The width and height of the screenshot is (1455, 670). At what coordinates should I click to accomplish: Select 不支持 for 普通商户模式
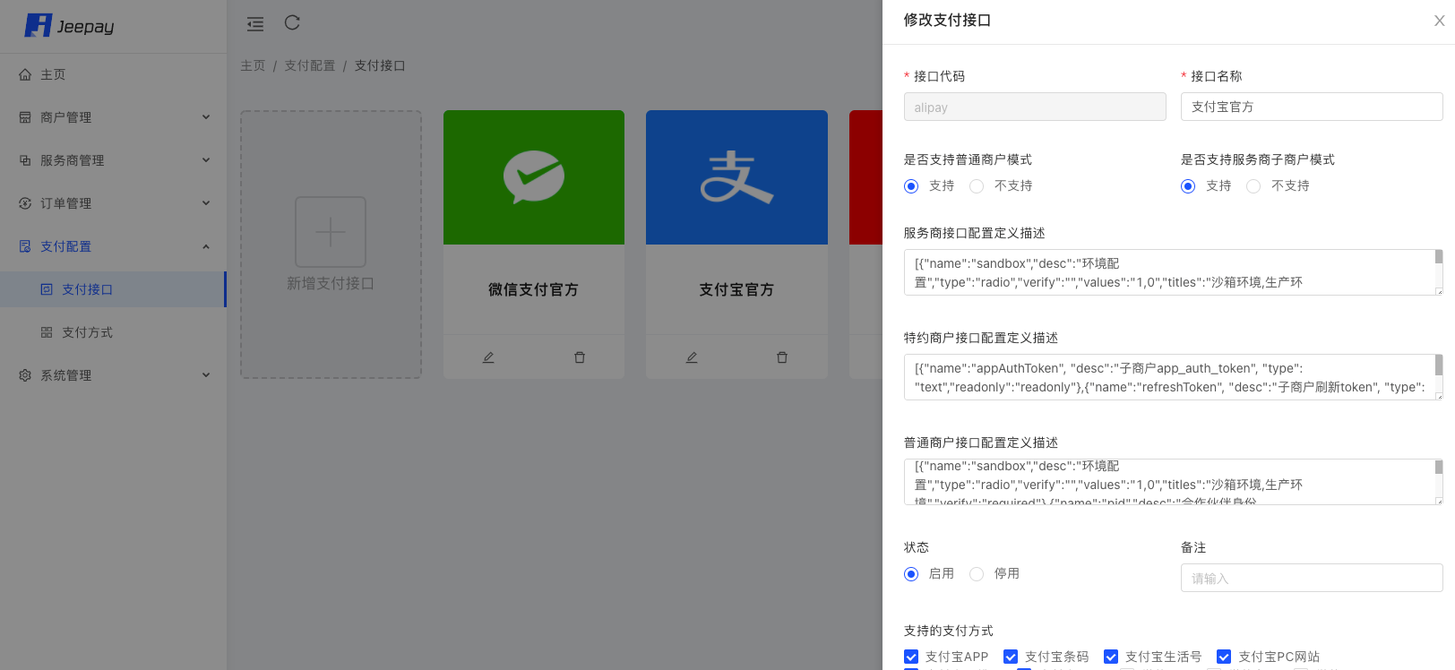click(977, 186)
